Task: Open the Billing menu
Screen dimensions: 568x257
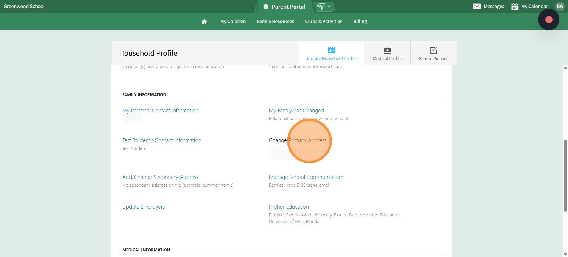Action: tap(360, 22)
